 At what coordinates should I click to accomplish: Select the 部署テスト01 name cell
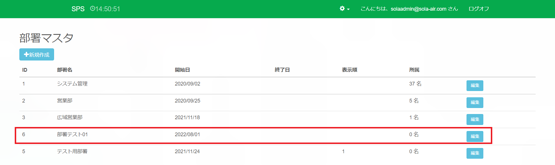pyautogui.click(x=72, y=134)
